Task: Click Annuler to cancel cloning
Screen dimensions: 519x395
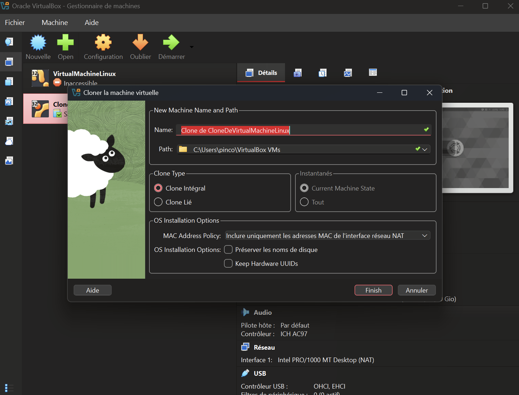Action: (x=417, y=290)
